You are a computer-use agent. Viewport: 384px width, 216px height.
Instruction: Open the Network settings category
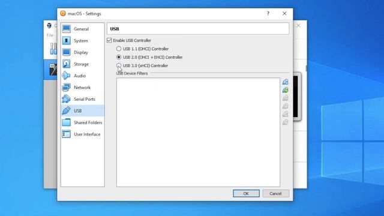[x=82, y=88]
